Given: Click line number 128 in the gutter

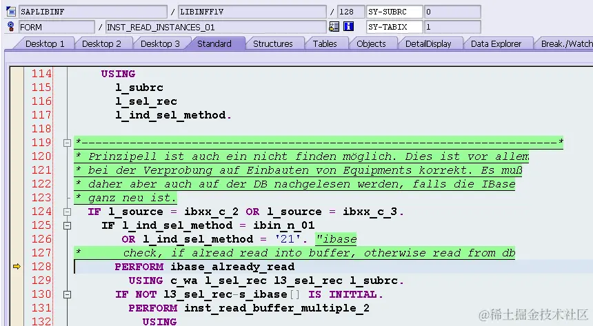Looking at the screenshot, I should click(41, 267).
